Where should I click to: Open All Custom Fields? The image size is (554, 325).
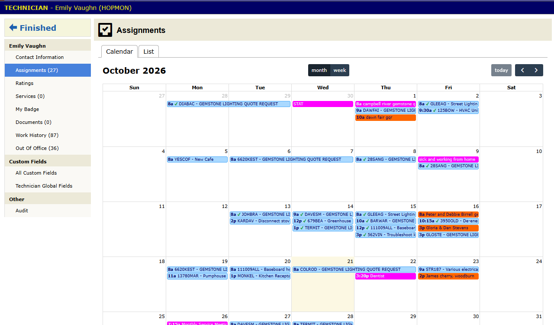click(48, 173)
